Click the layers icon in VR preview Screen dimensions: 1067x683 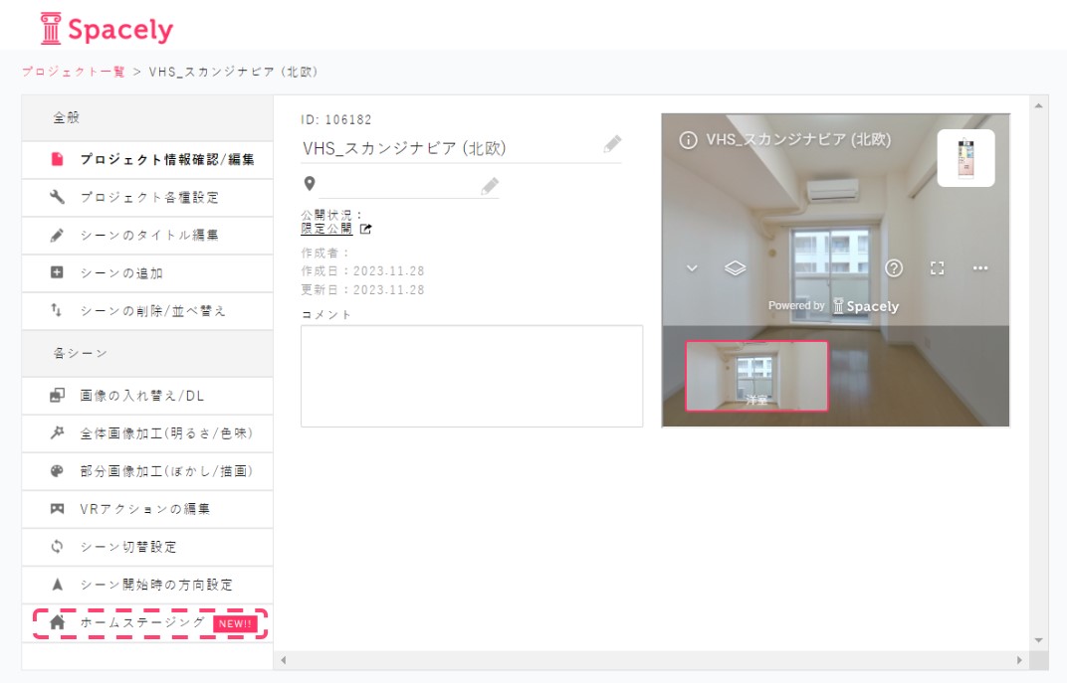click(735, 268)
